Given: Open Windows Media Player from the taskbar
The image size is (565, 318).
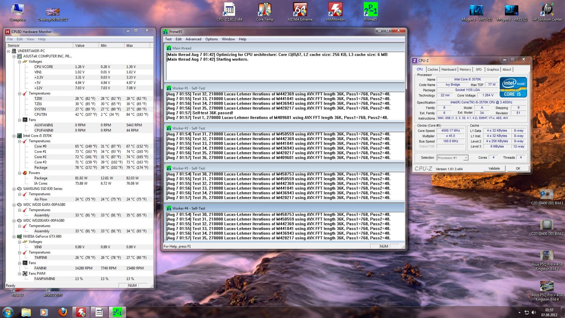Looking at the screenshot, I should coord(44,312).
